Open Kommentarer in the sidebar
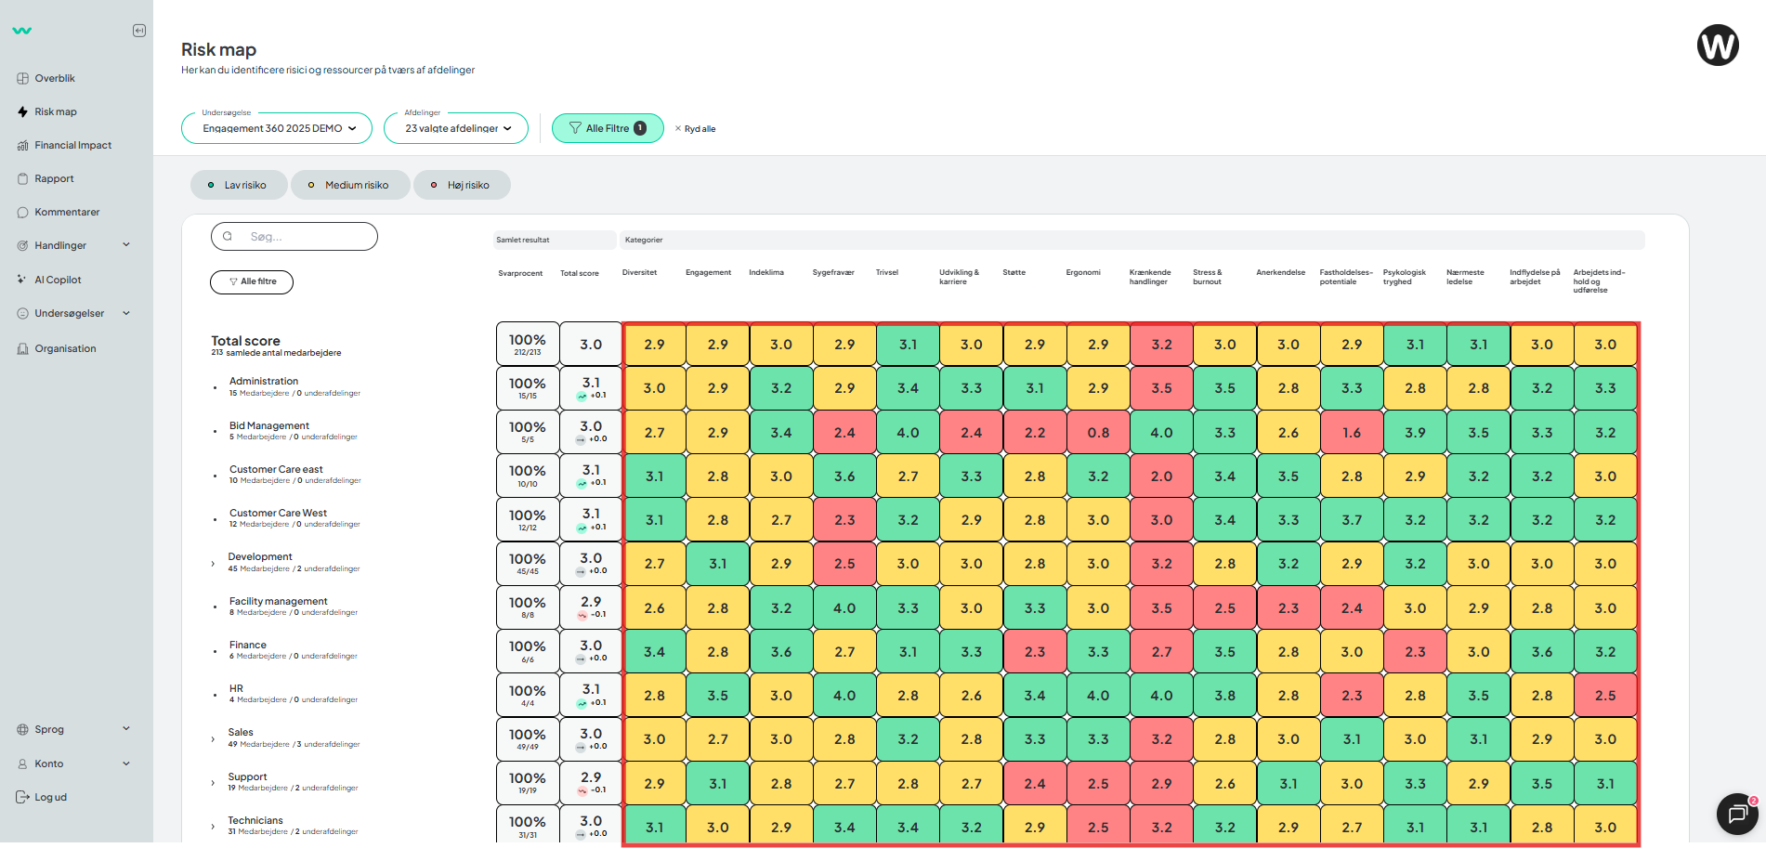Viewport: 1766px width, 848px height. (x=65, y=212)
